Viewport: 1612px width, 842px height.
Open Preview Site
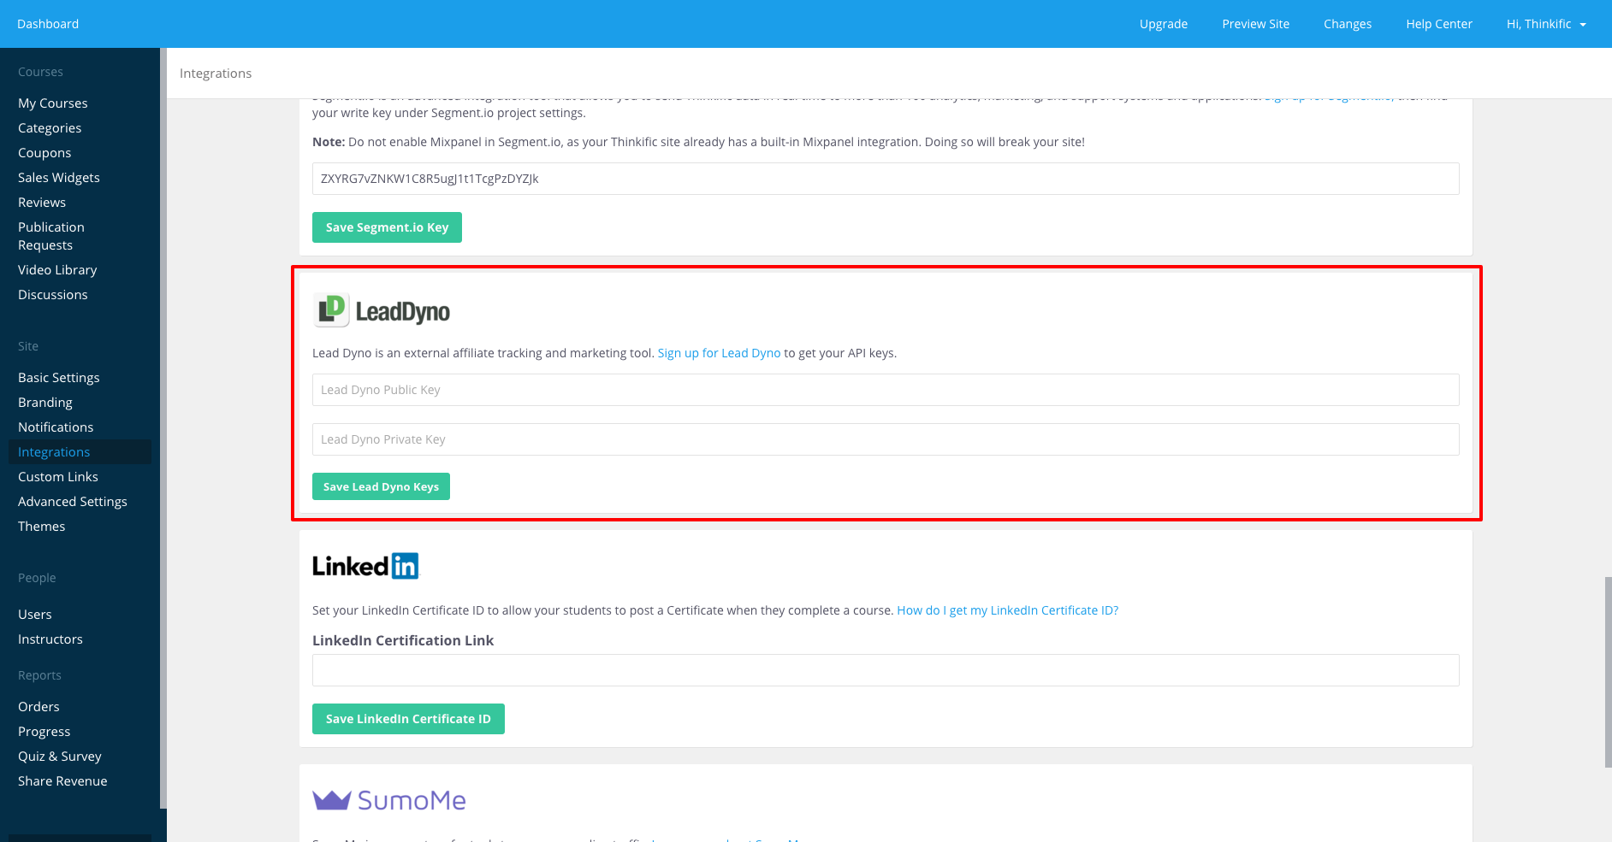pyautogui.click(x=1255, y=24)
